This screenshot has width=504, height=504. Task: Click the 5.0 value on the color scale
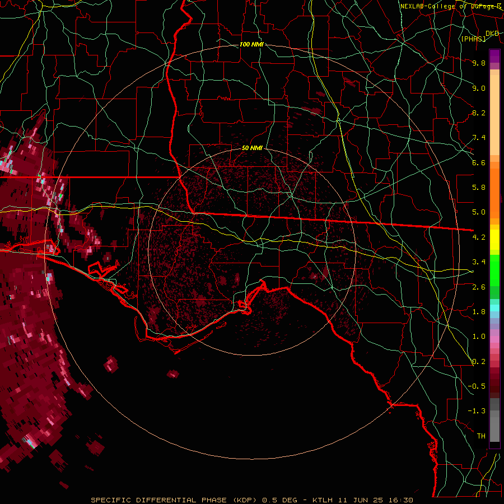tap(479, 212)
